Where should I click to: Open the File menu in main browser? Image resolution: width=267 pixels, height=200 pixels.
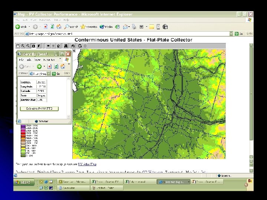tap(17, 20)
